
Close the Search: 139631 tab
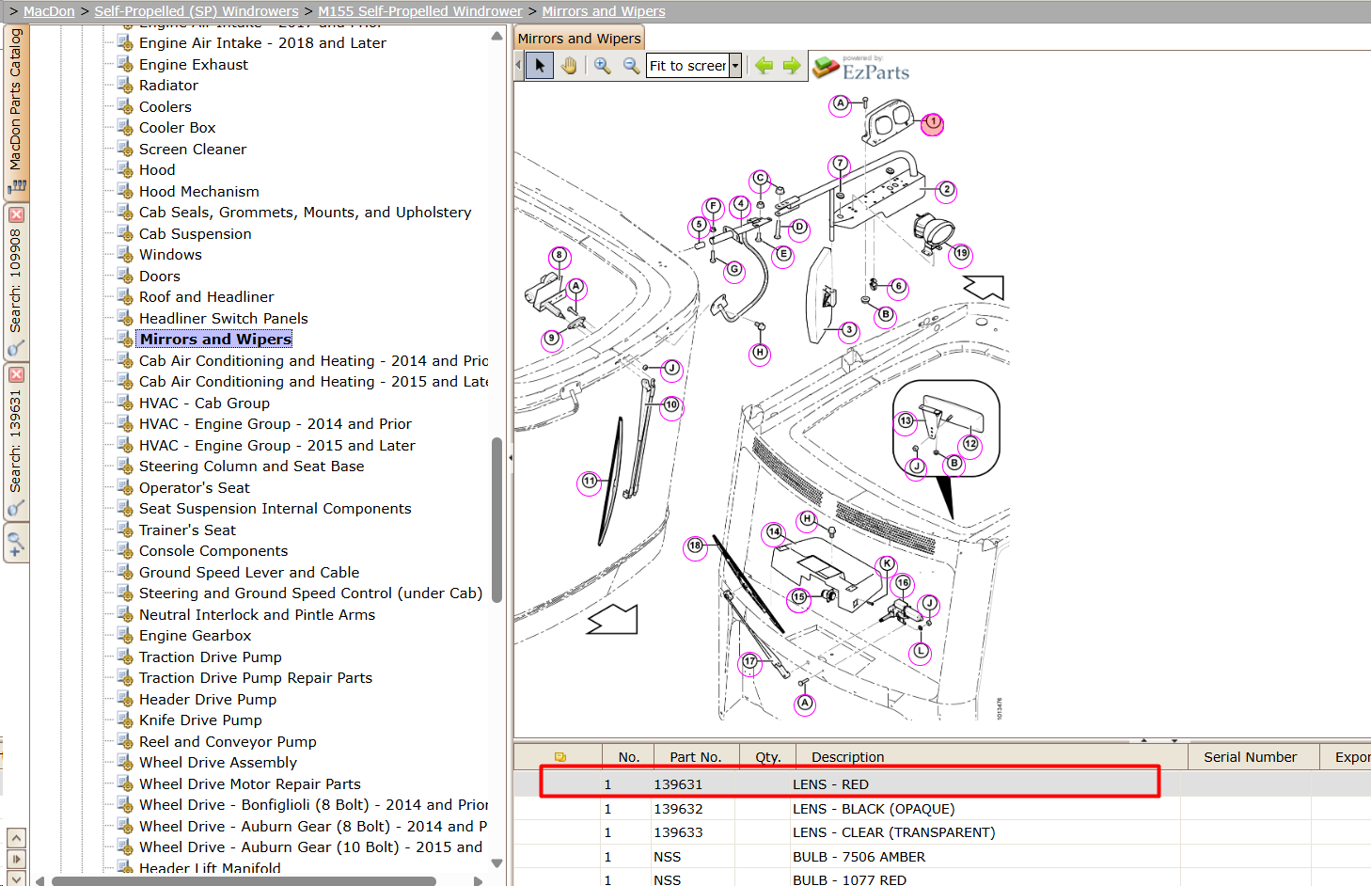(x=16, y=374)
